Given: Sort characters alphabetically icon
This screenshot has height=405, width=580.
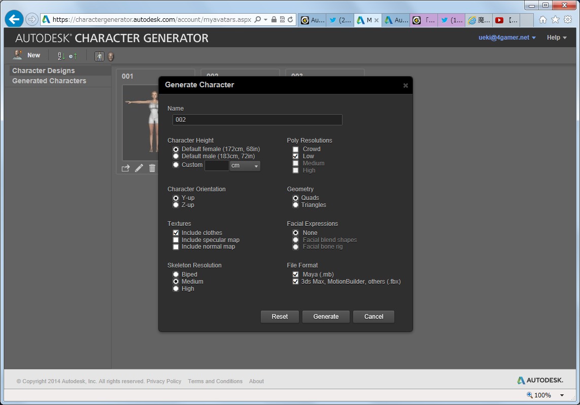Looking at the screenshot, I should pyautogui.click(x=61, y=56).
